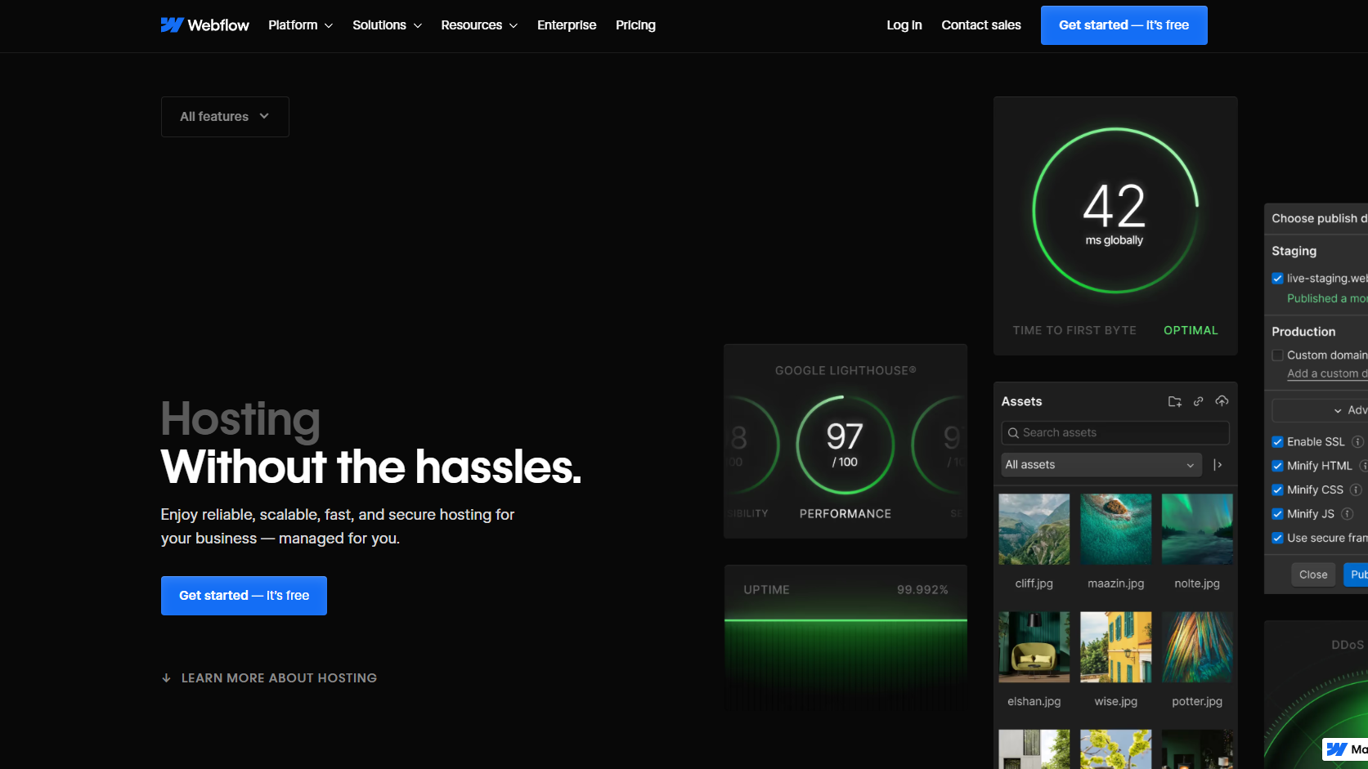Click the new folder icon in Assets
Viewport: 1368px width, 769px height.
[1174, 401]
